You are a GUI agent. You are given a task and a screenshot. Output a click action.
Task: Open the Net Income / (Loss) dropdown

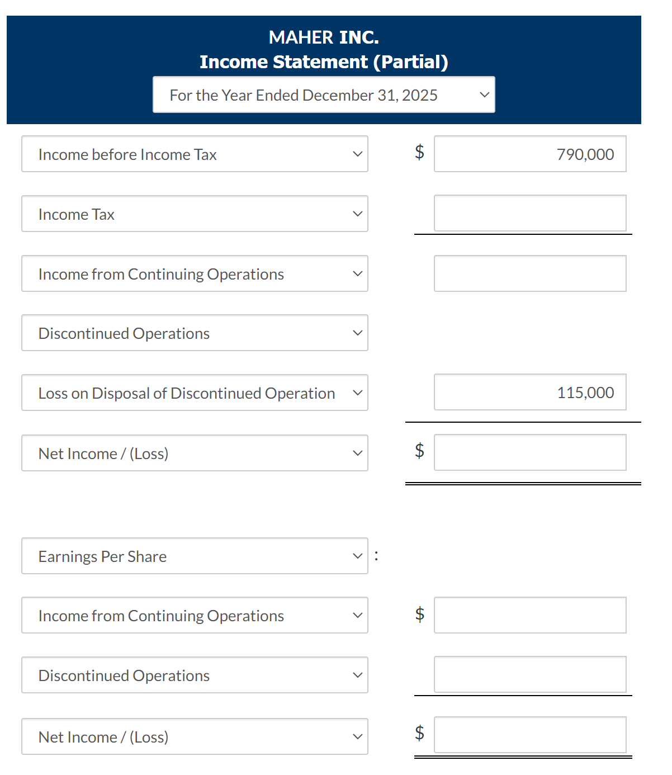(x=357, y=453)
